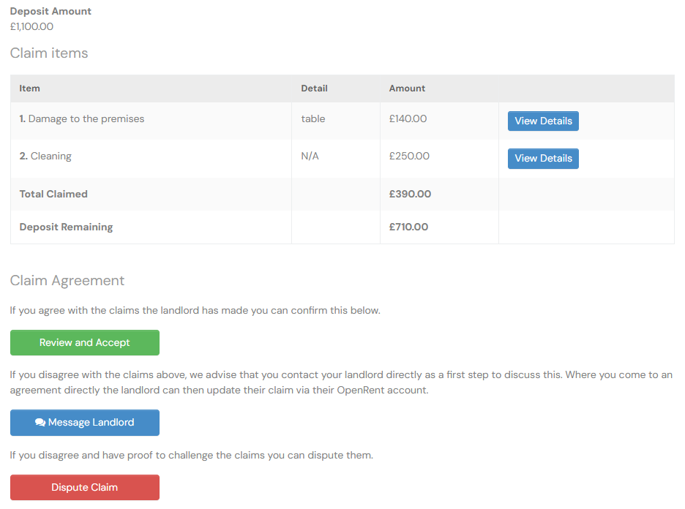Click the 'table' detail cell

click(313, 119)
